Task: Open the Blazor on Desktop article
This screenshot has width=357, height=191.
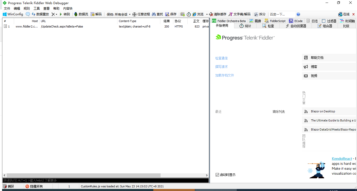Action: (x=329, y=111)
